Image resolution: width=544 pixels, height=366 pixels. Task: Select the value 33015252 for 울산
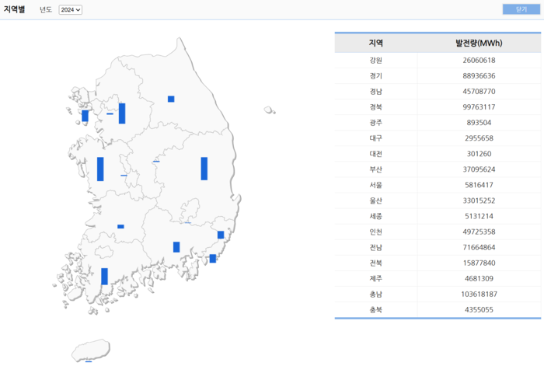pos(479,200)
